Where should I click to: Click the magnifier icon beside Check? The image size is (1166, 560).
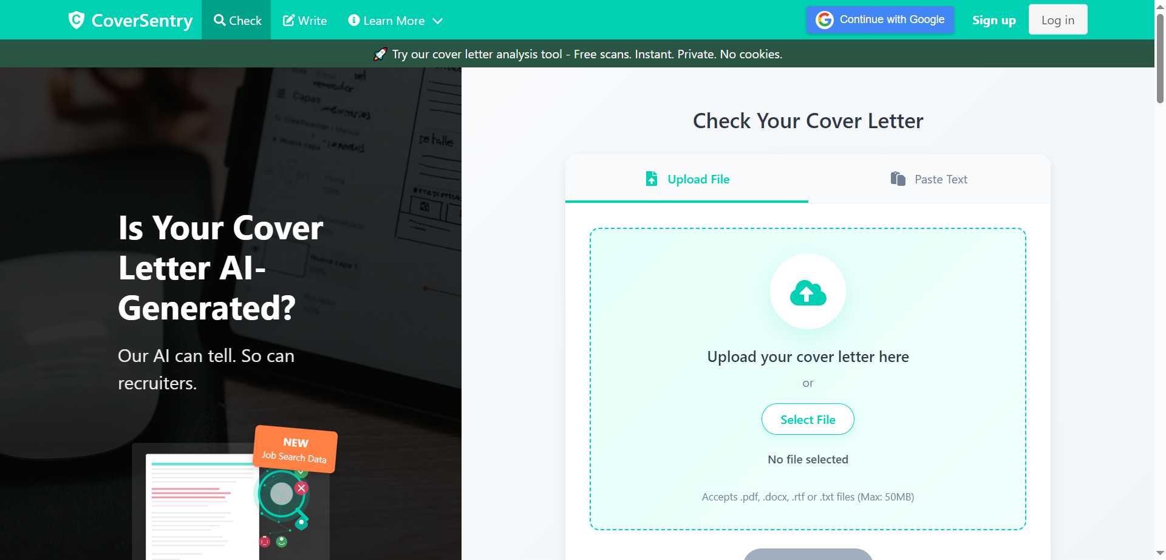pos(220,20)
